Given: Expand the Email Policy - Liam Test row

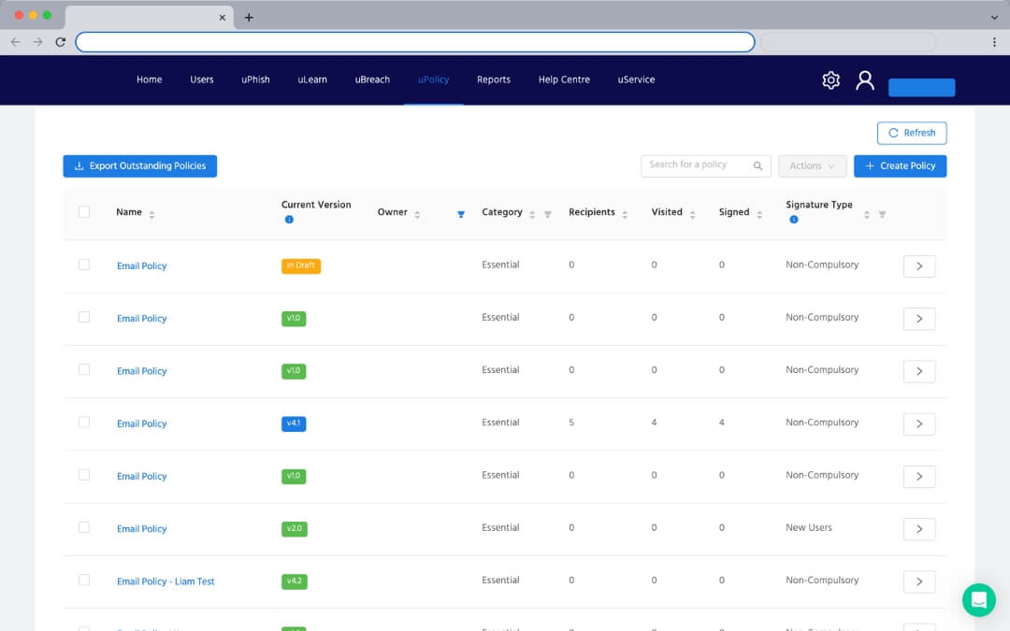Looking at the screenshot, I should 919,581.
